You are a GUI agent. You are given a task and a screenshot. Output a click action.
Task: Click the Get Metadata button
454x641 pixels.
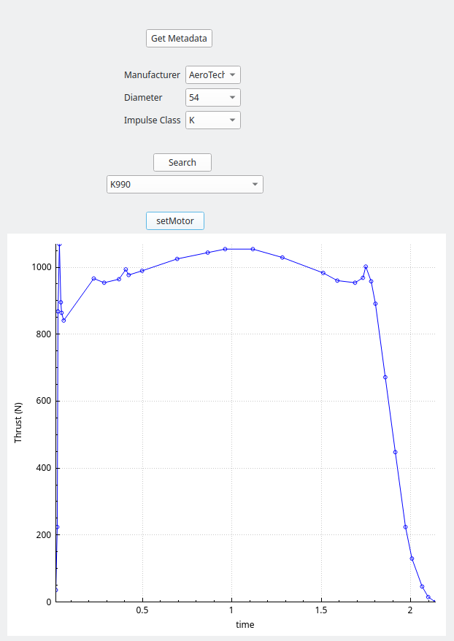coord(179,39)
